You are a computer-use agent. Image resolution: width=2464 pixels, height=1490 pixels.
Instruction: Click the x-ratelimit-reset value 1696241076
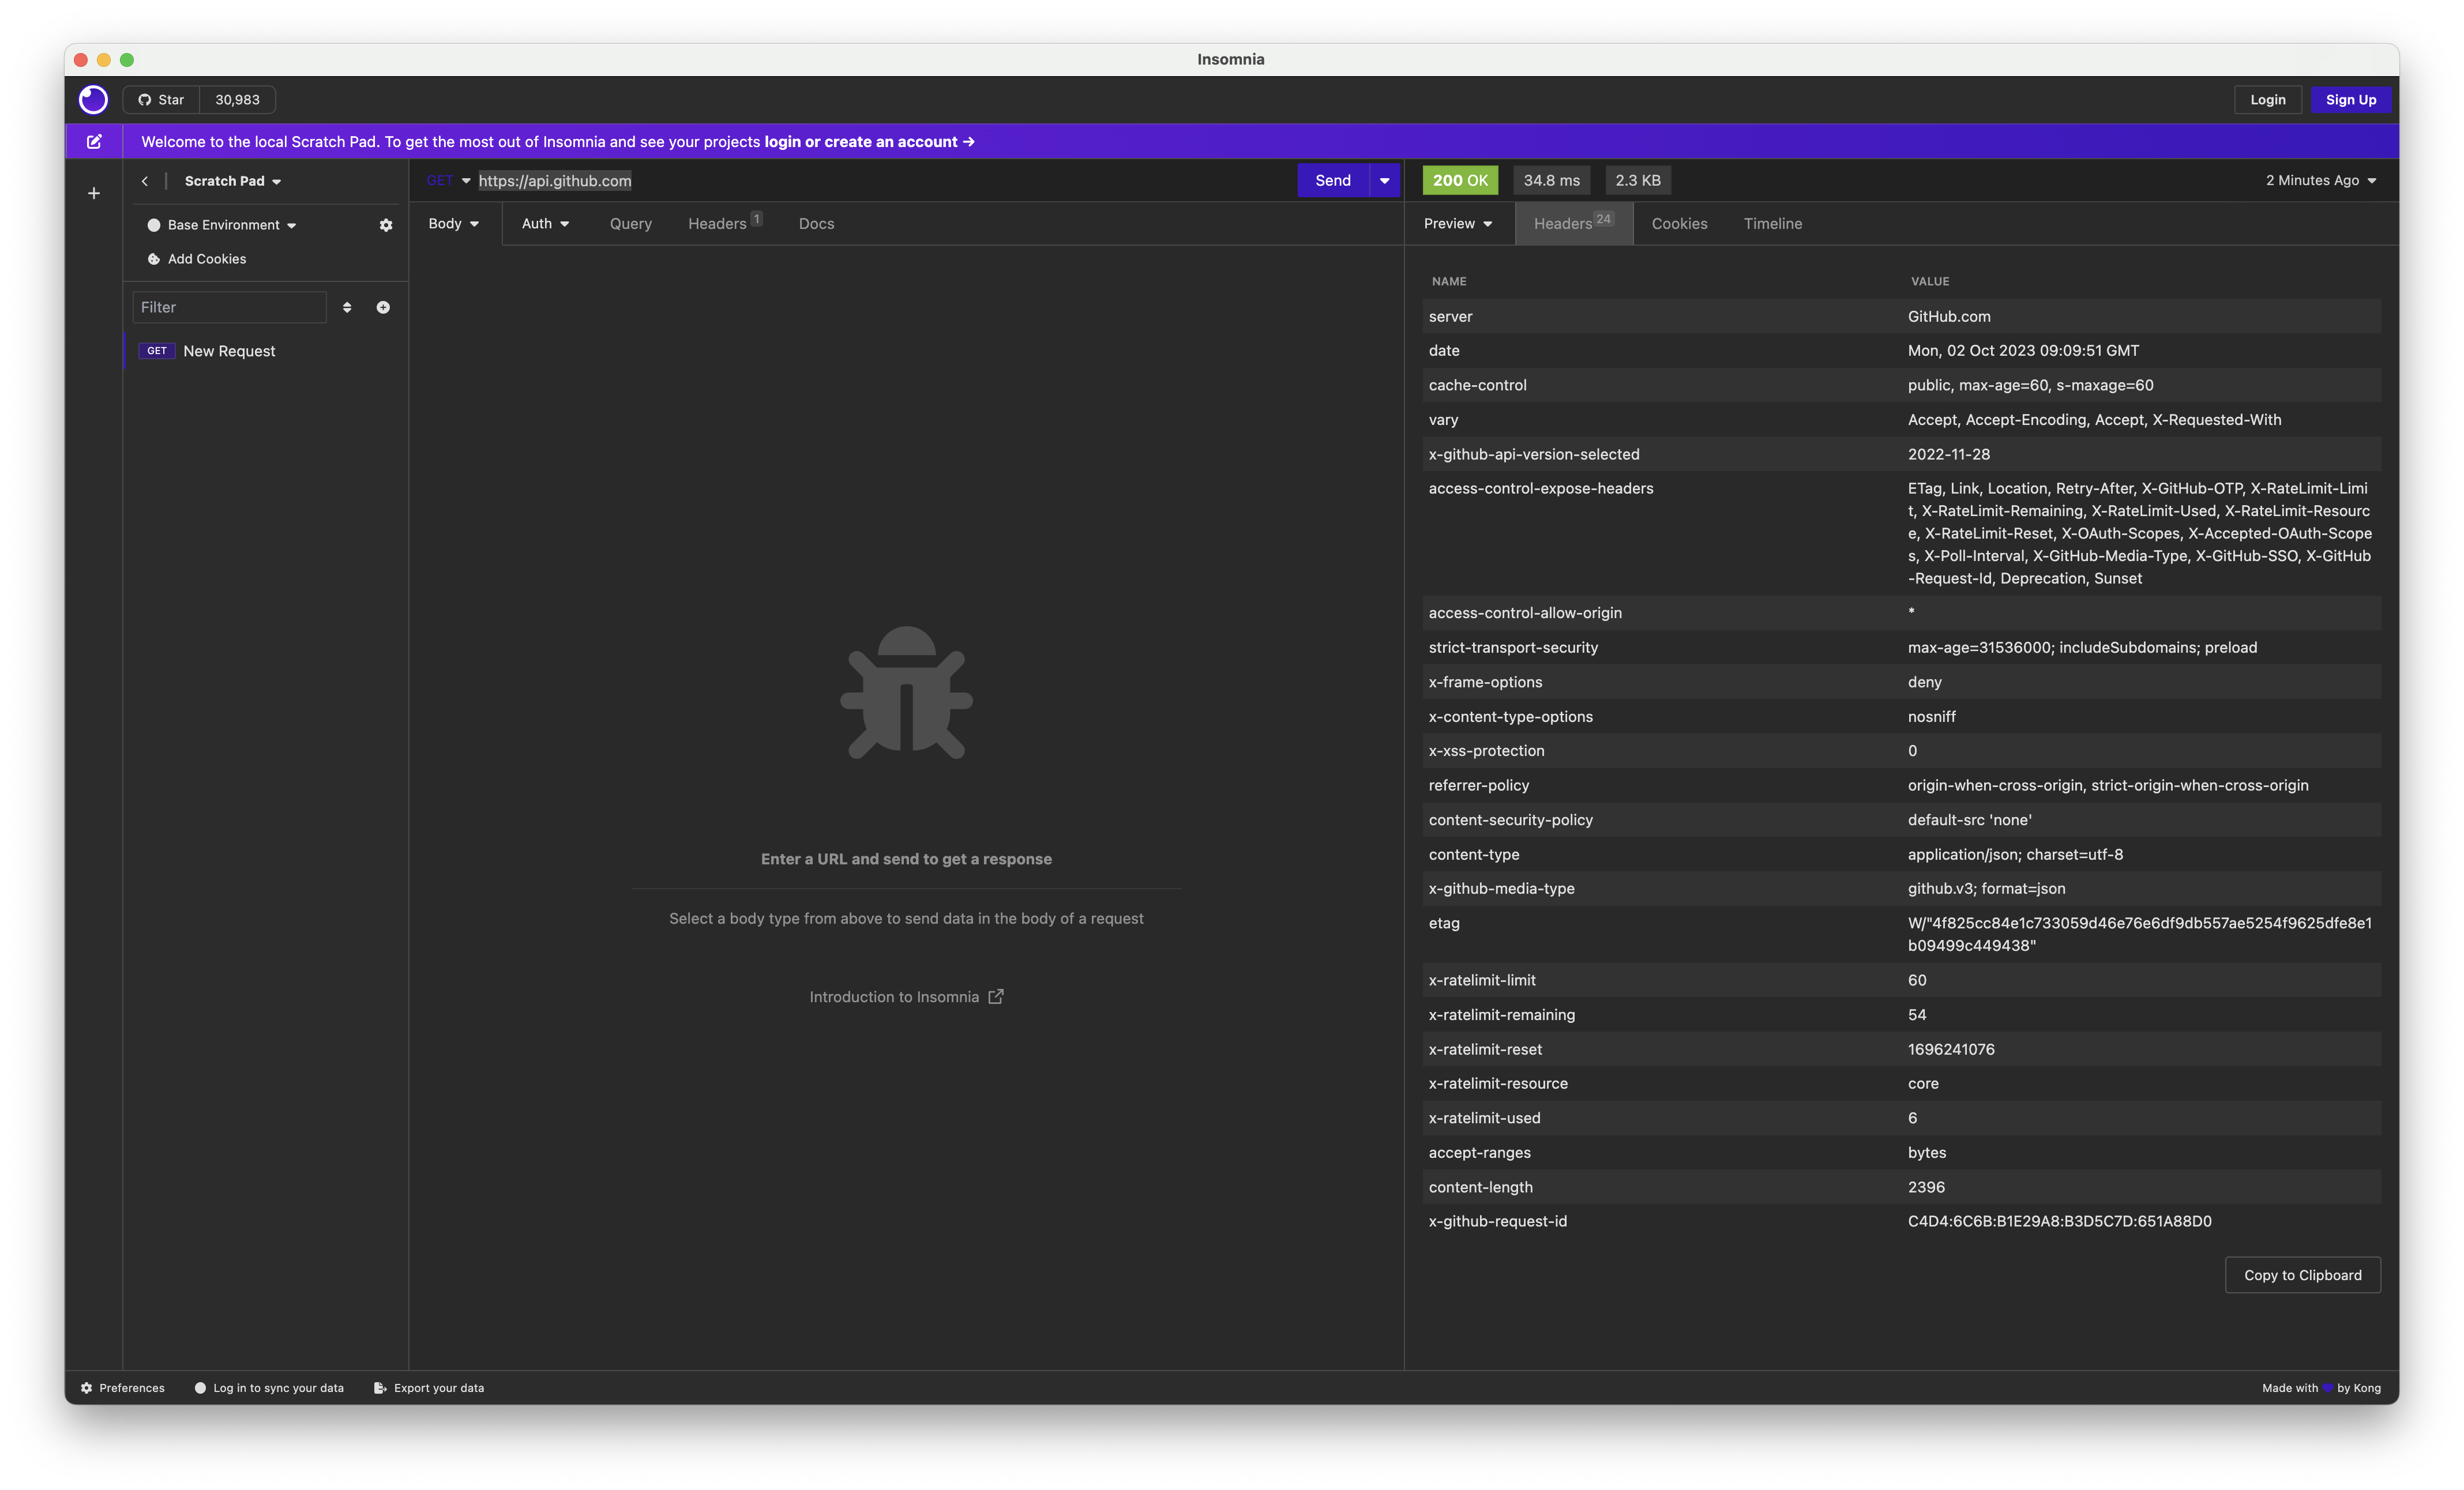click(x=1951, y=1050)
